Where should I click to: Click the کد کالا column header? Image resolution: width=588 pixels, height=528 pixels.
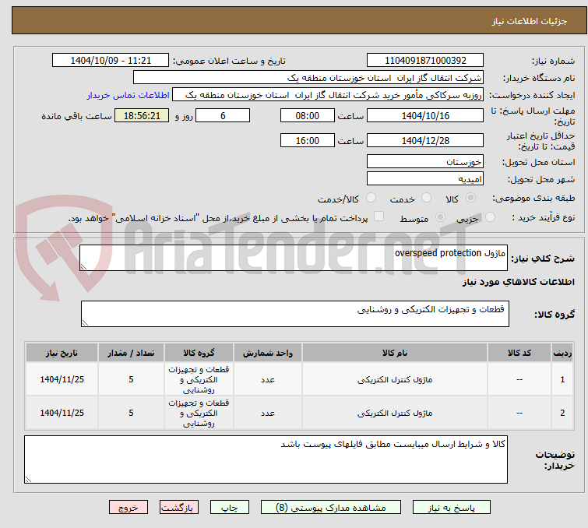click(x=519, y=353)
